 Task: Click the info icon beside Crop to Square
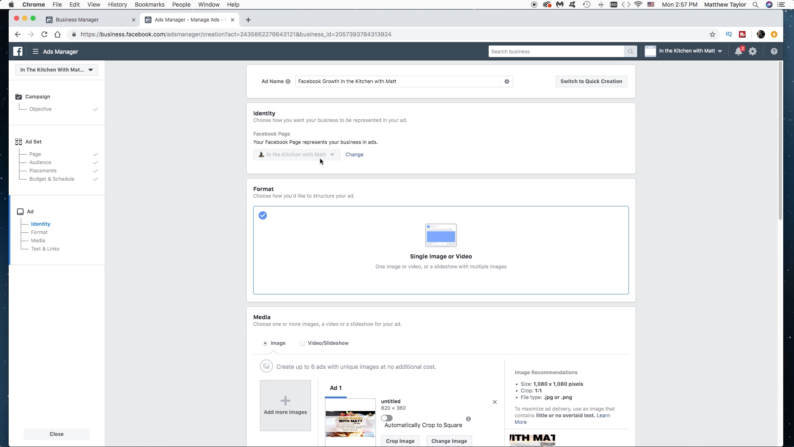[468, 419]
